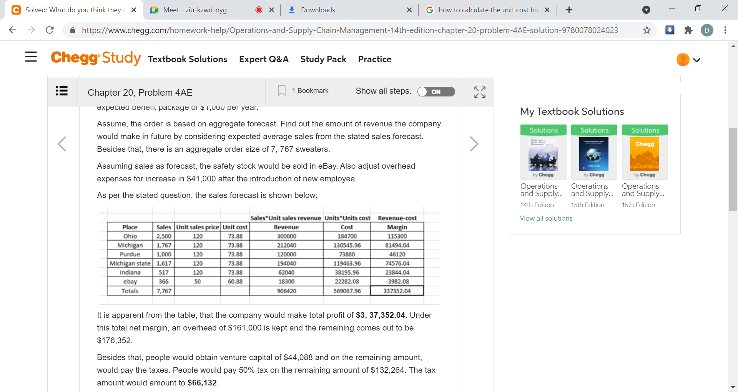Click the 1 Bookmark label
738x392 pixels.
pyautogui.click(x=310, y=91)
